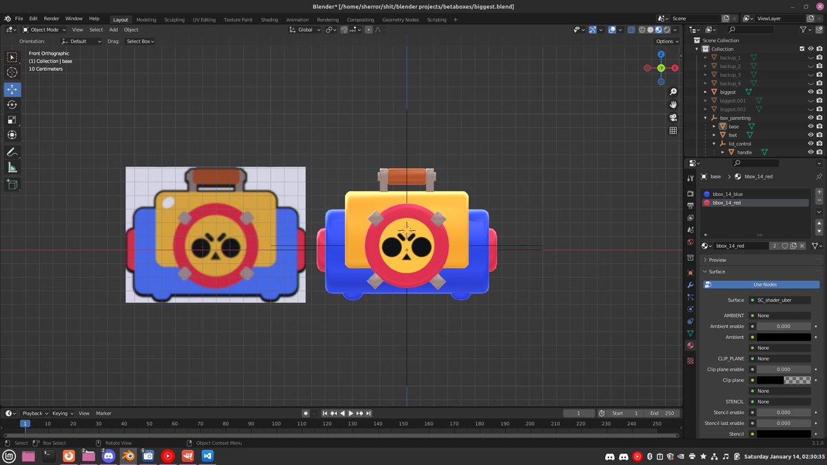The image size is (827, 465).
Task: Select the Measure tool
Action: tap(12, 167)
